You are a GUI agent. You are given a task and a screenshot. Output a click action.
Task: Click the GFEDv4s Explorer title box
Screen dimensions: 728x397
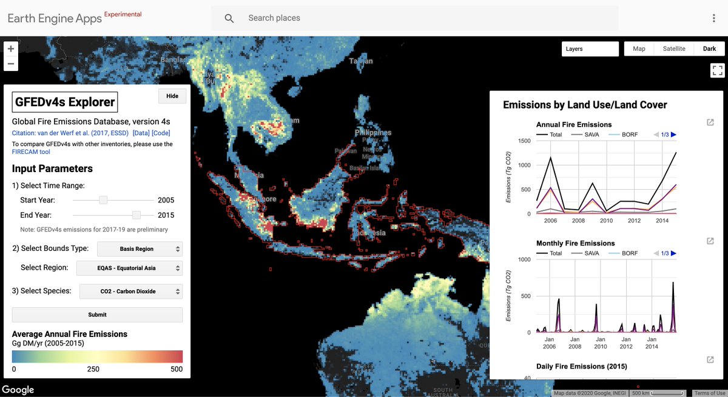[65, 102]
